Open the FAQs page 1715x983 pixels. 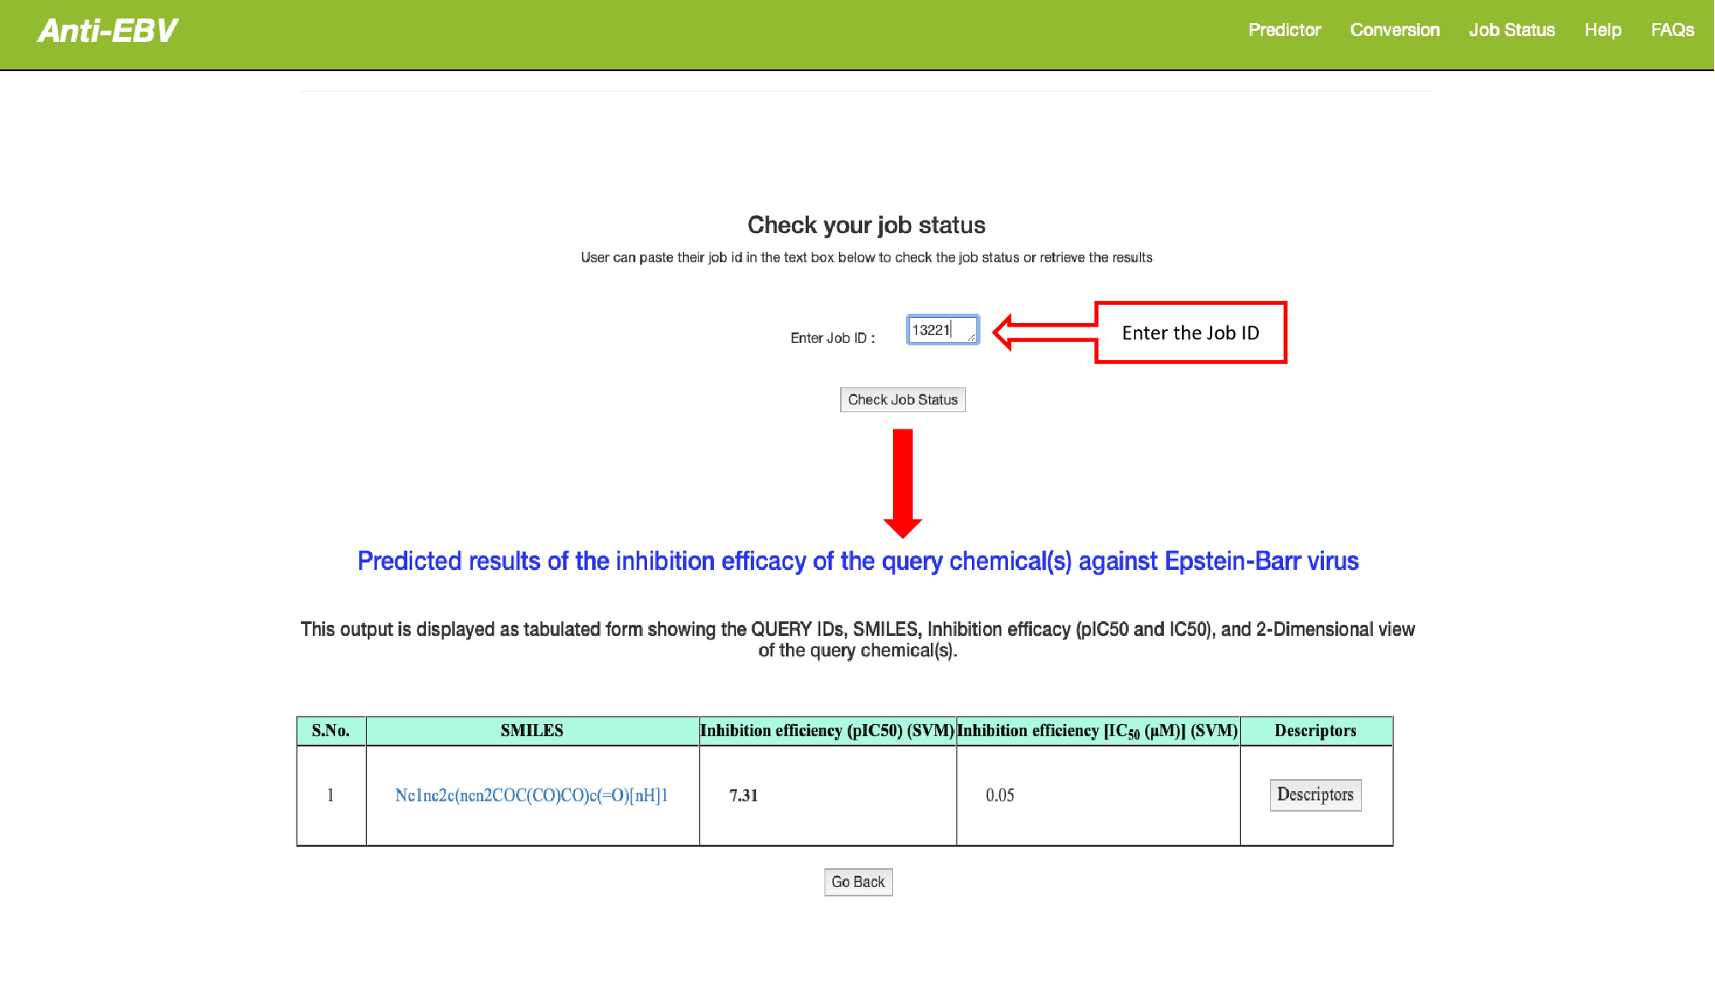(x=1671, y=30)
